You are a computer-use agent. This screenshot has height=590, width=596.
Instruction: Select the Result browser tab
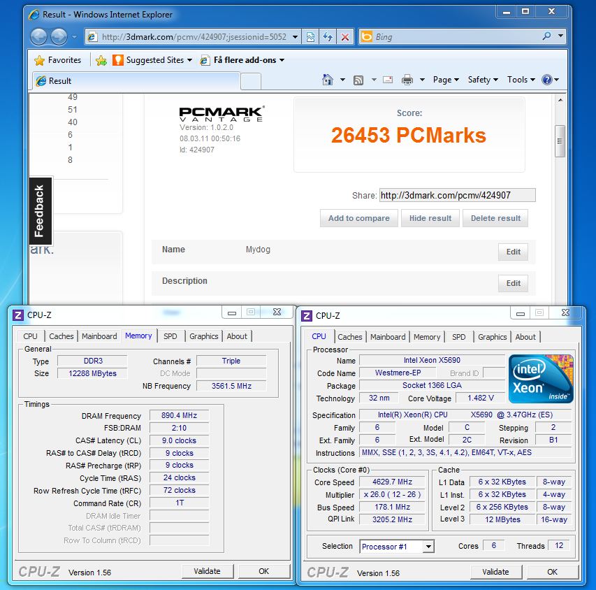[x=136, y=81]
